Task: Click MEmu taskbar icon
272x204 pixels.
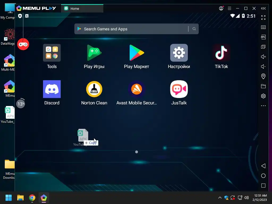Action: (44, 198)
